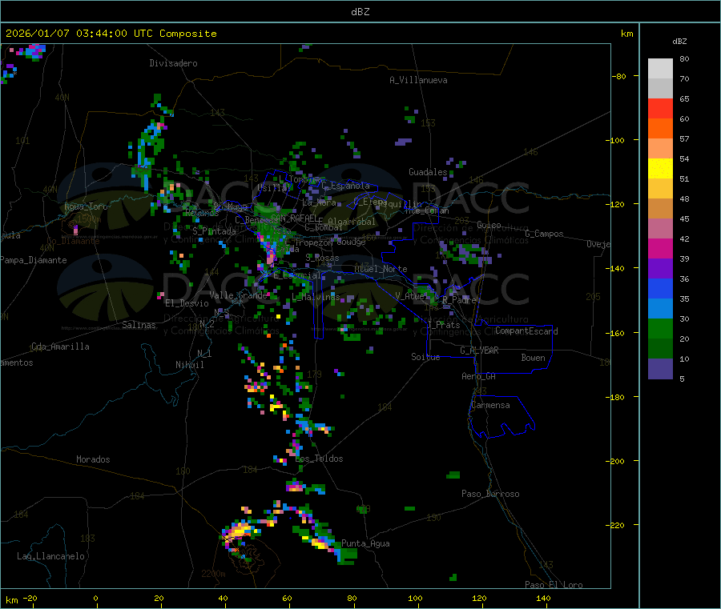721x609 pixels.
Task: Click the Nihuil location label
Action: pos(189,365)
